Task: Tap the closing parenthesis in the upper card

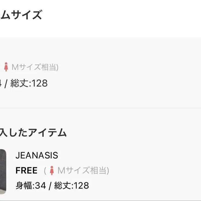Action: tap(57, 67)
